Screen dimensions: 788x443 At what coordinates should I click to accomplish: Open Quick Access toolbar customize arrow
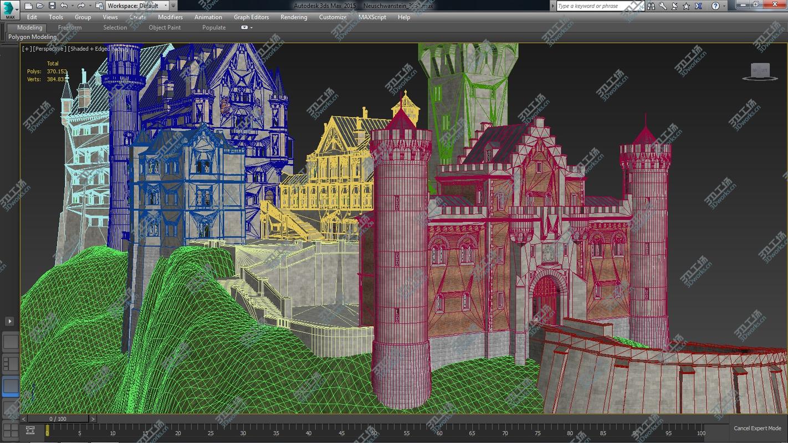pyautogui.click(x=173, y=6)
